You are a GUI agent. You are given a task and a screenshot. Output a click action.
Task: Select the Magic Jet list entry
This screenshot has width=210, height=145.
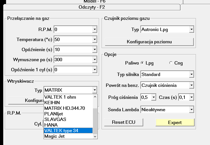click(69, 136)
